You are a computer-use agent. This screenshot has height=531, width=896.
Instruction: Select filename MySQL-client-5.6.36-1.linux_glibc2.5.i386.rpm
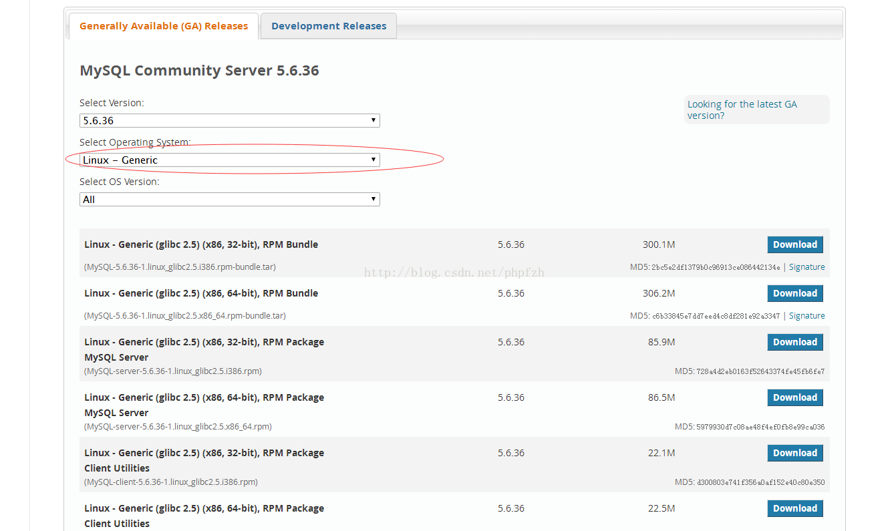click(x=171, y=482)
